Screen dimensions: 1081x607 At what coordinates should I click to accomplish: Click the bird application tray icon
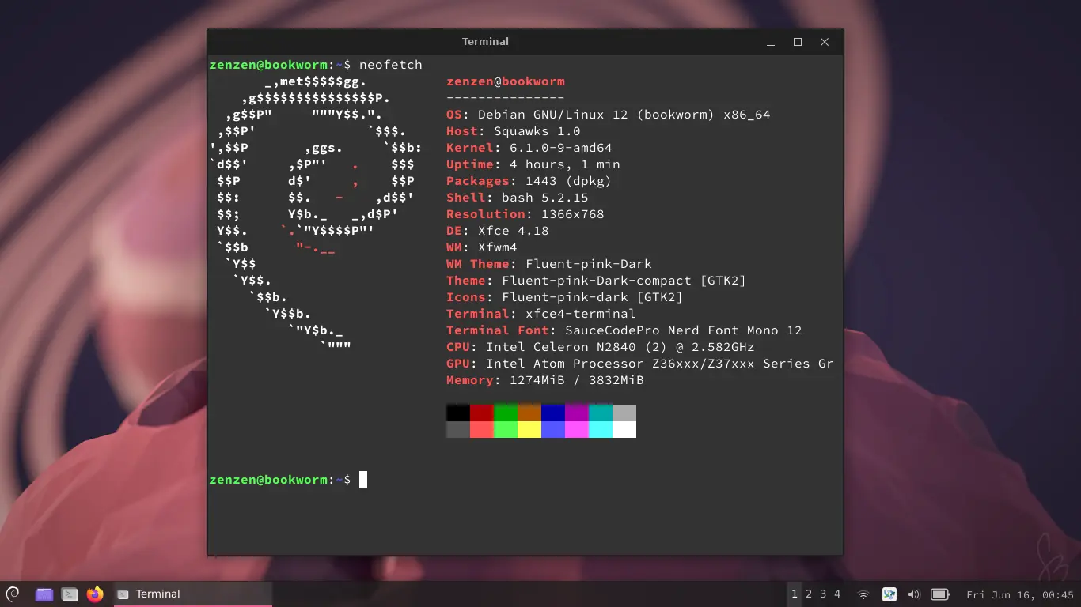pyautogui.click(x=889, y=594)
